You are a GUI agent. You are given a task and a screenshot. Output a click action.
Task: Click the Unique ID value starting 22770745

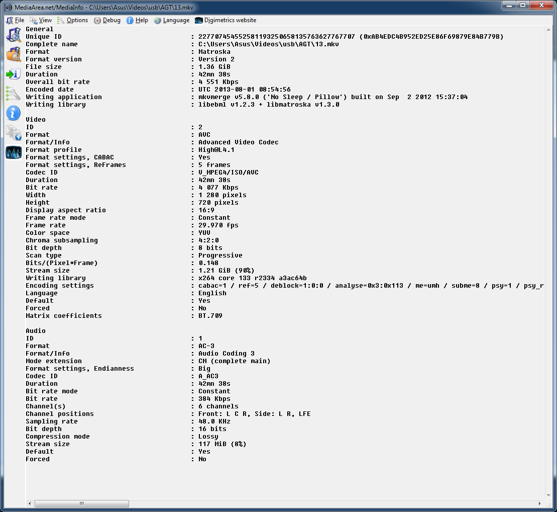tap(351, 37)
